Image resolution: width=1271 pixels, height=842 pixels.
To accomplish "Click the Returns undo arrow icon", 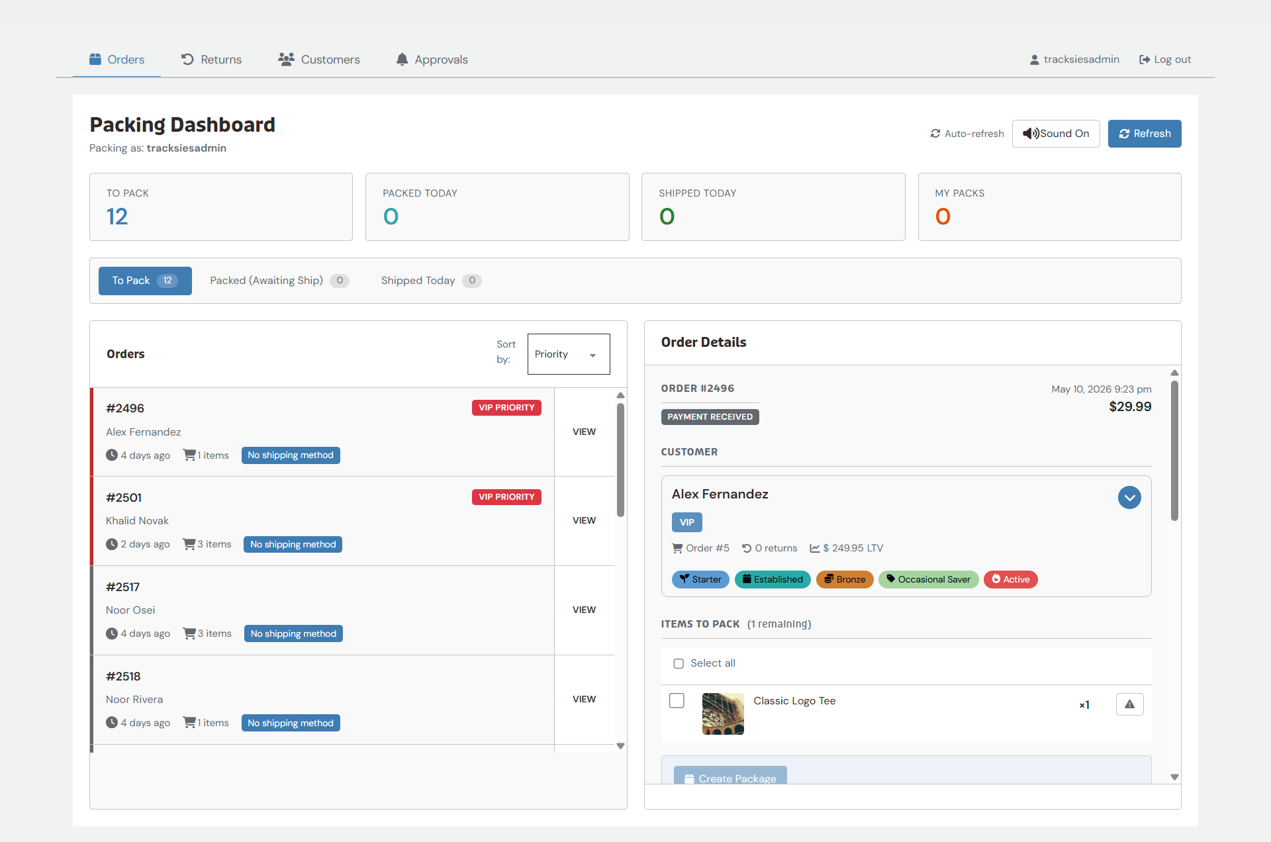I will [x=187, y=59].
